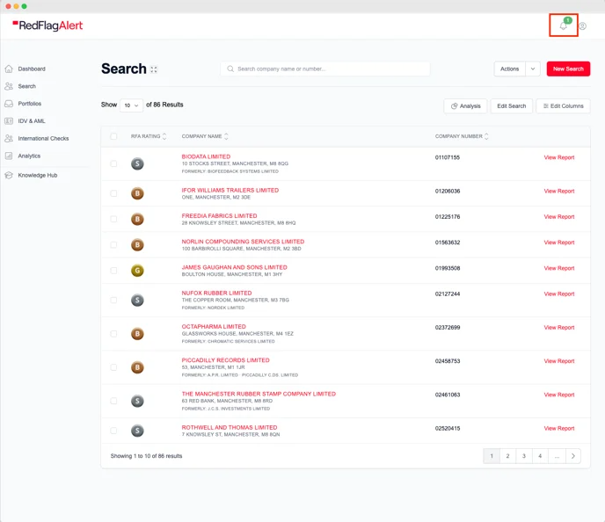Viewport: 605px width, 522px height.
Task: Open pagination ellipsis for more pages
Action: click(557, 456)
